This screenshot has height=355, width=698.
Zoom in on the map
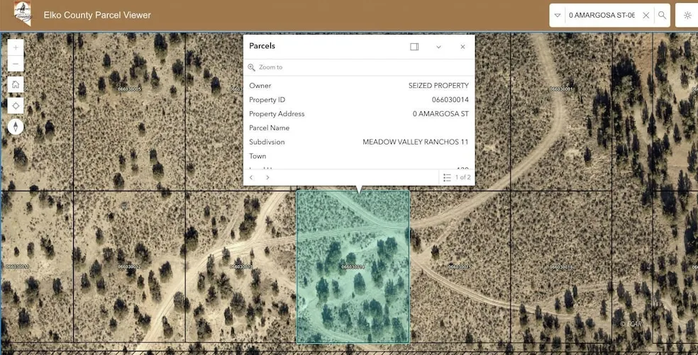pyautogui.click(x=16, y=48)
